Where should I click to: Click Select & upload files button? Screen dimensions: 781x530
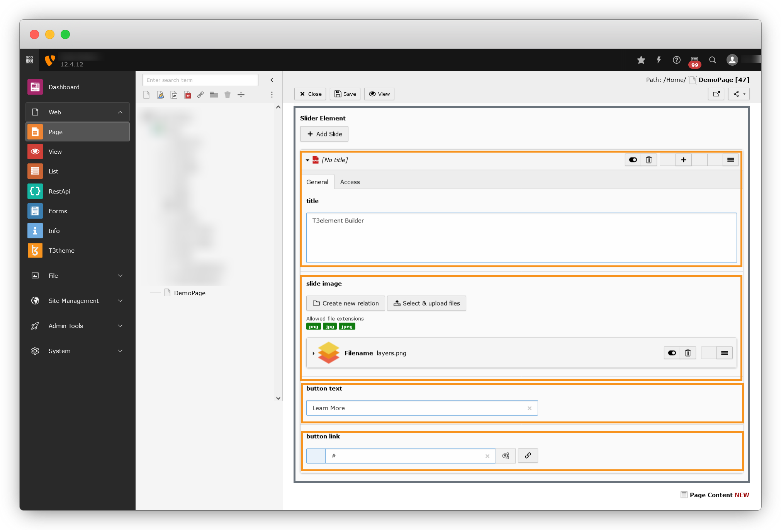(x=426, y=303)
